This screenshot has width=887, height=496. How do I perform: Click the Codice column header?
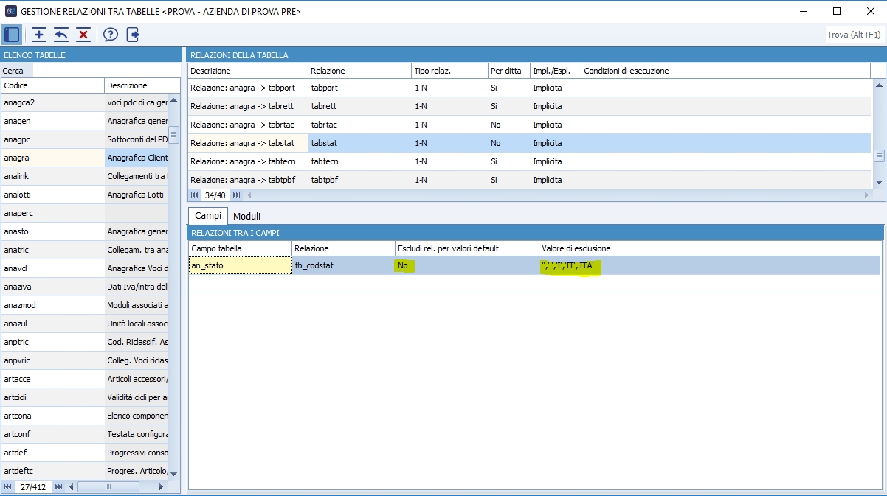(52, 85)
